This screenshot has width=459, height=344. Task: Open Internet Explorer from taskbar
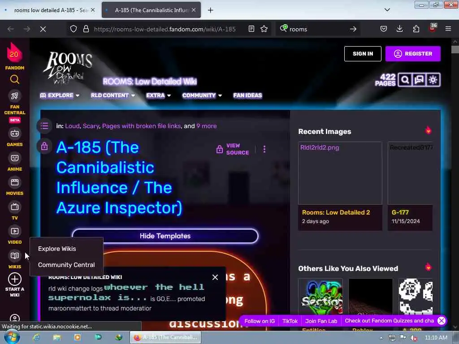(x=36, y=338)
